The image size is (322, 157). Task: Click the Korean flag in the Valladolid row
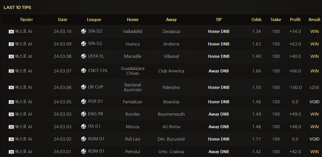tap(11, 32)
